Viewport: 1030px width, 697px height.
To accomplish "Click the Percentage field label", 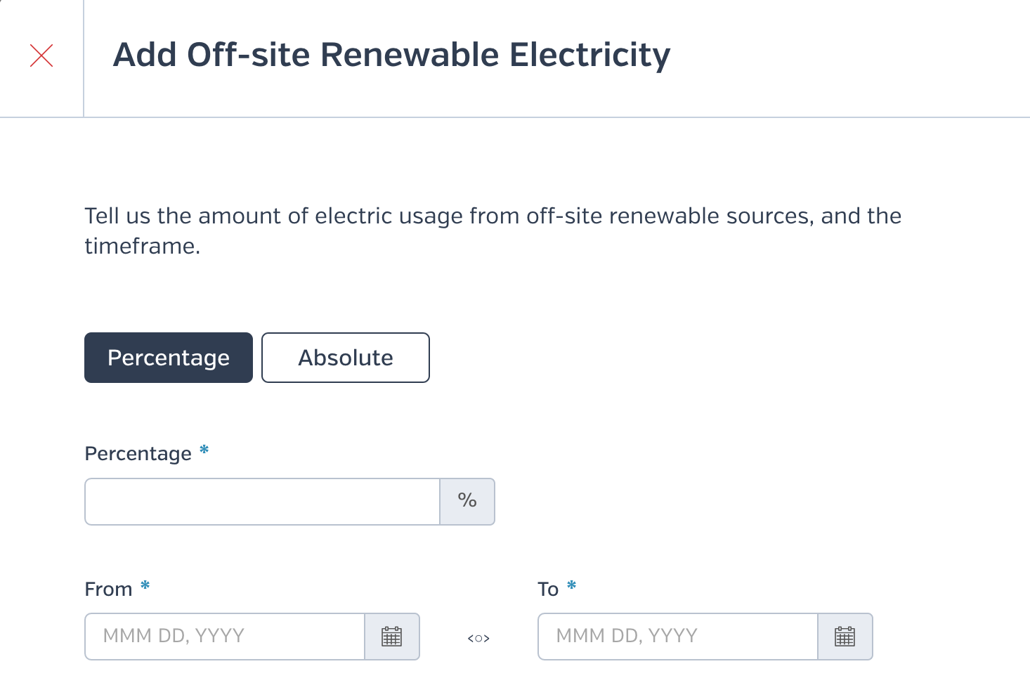I will (138, 454).
